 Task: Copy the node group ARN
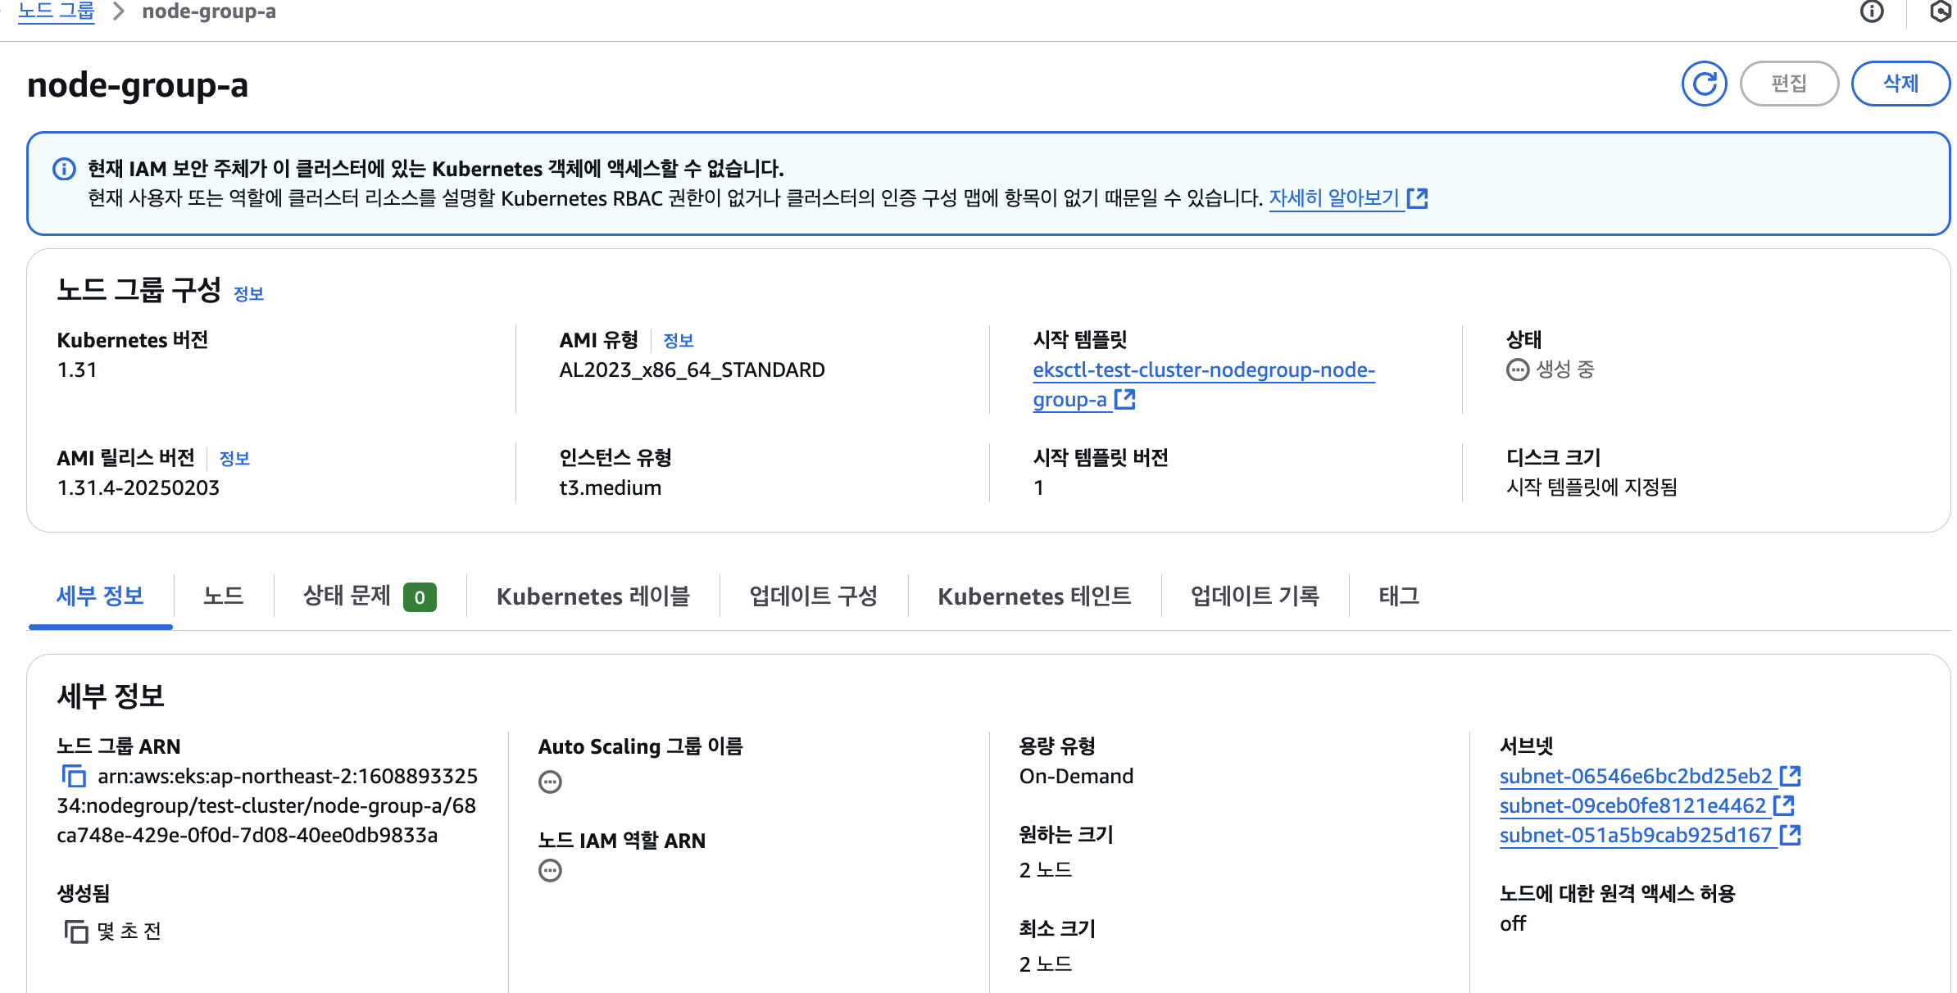click(x=74, y=776)
